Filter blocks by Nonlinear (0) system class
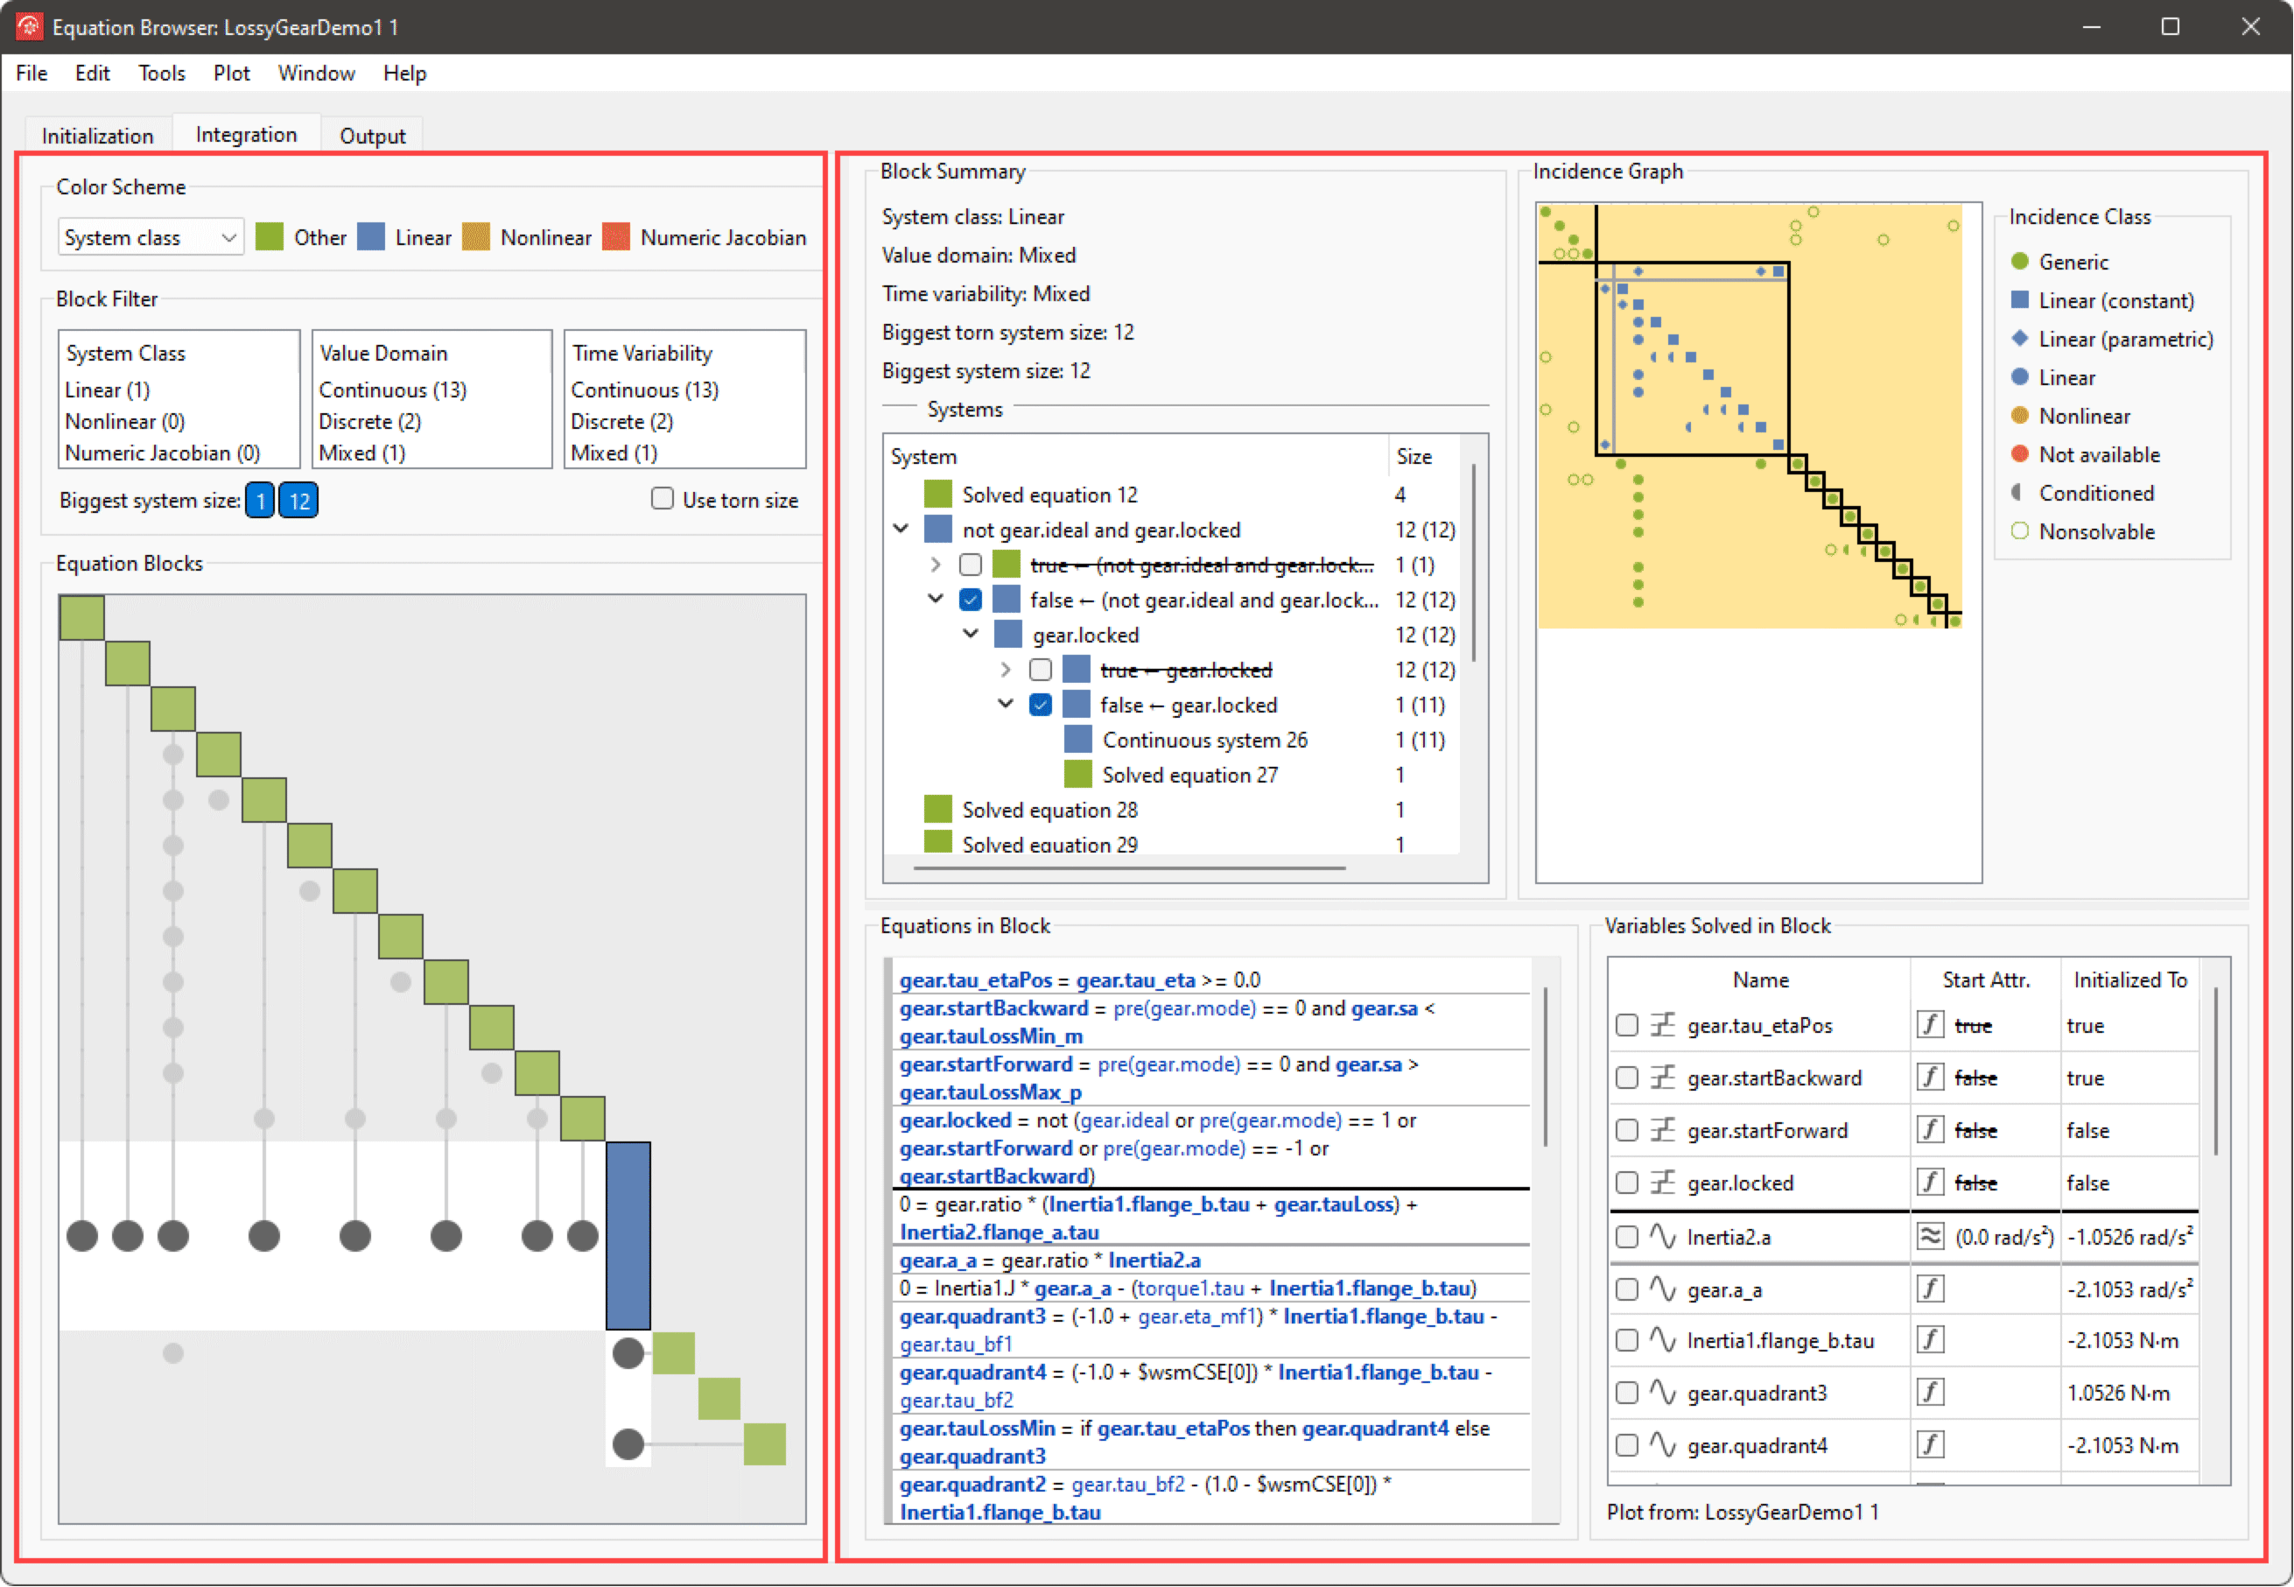This screenshot has width=2294, height=1587. [124, 422]
